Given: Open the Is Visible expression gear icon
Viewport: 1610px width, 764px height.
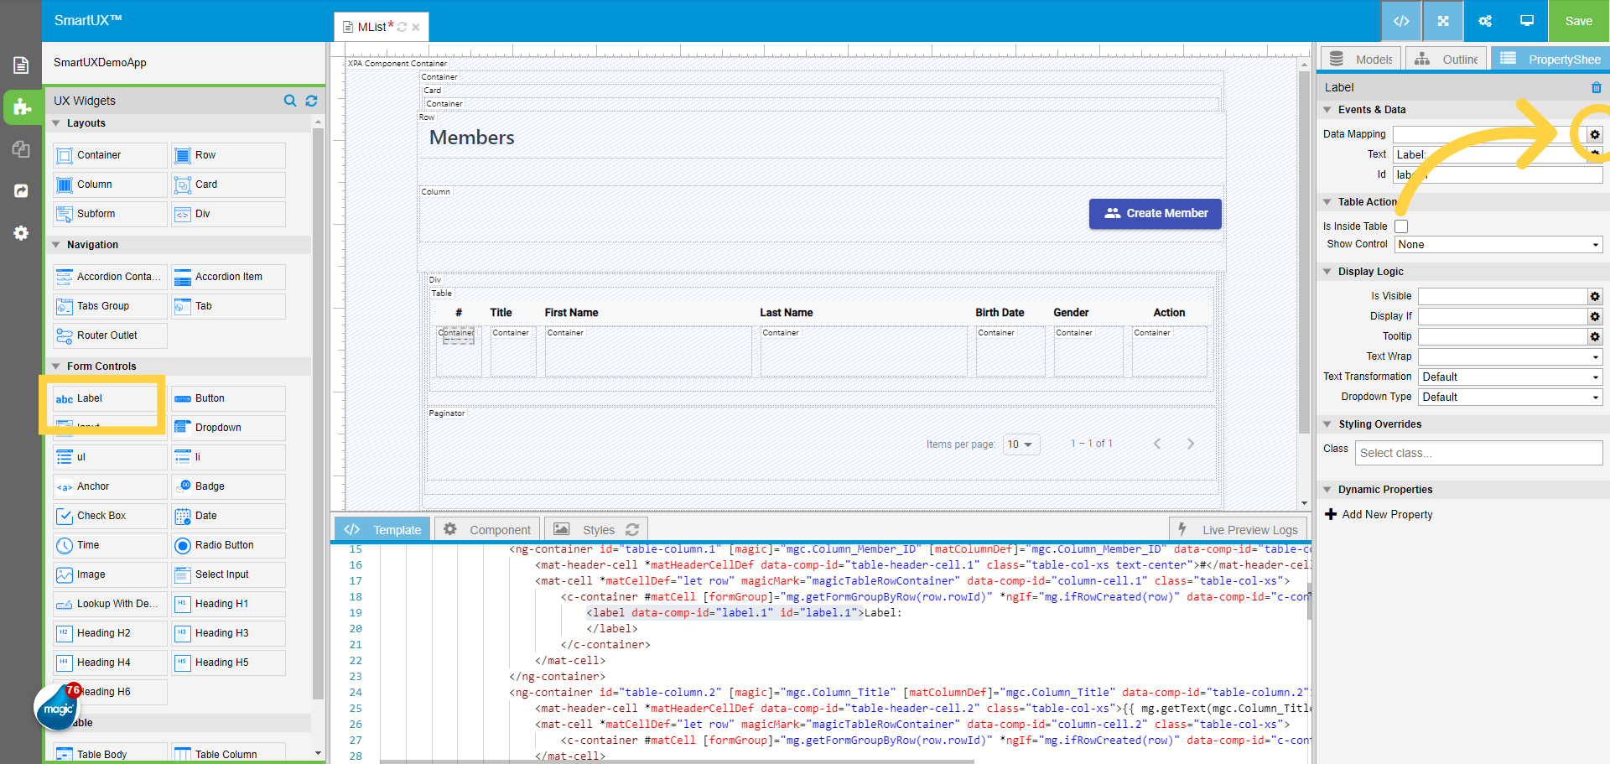Looking at the screenshot, I should tap(1594, 296).
